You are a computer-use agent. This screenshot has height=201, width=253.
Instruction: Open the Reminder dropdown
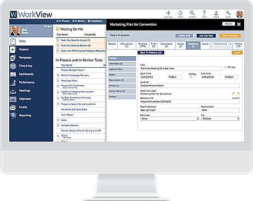pyautogui.click(x=169, y=119)
